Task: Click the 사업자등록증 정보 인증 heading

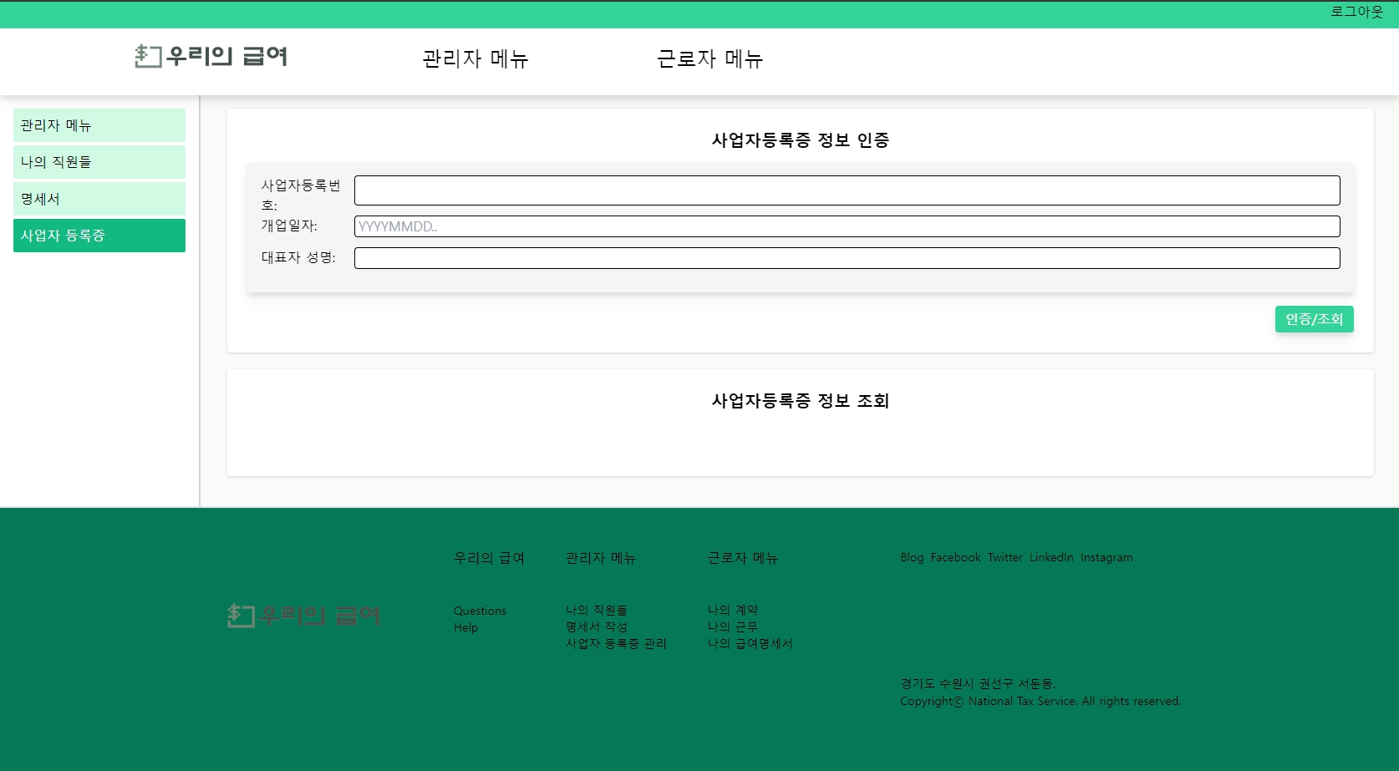Action: pyautogui.click(x=801, y=140)
